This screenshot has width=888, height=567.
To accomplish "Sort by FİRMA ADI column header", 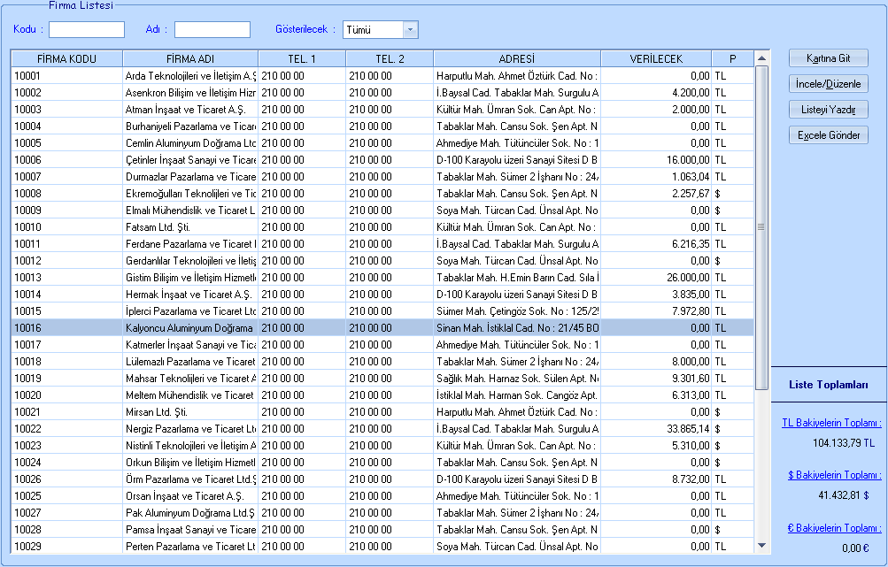I will (x=189, y=58).
